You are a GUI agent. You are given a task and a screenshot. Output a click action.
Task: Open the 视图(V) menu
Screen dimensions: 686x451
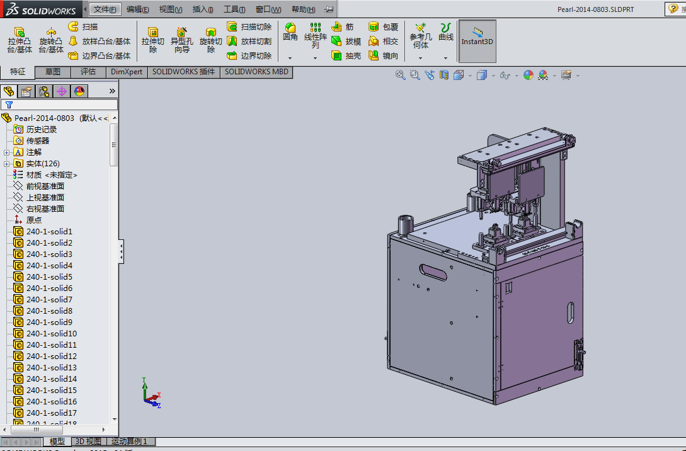(x=171, y=9)
